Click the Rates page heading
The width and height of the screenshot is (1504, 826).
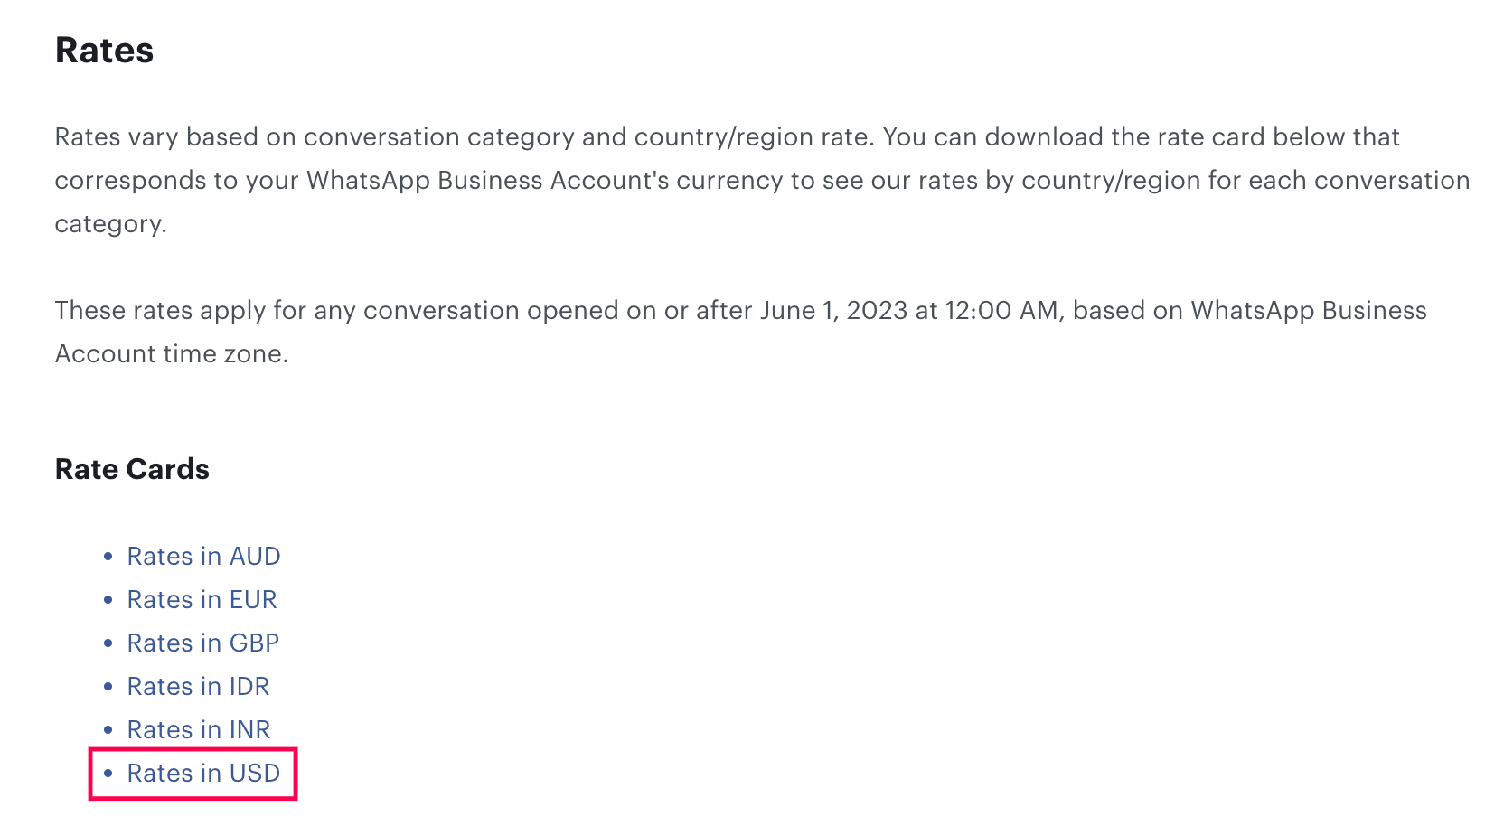(x=105, y=51)
